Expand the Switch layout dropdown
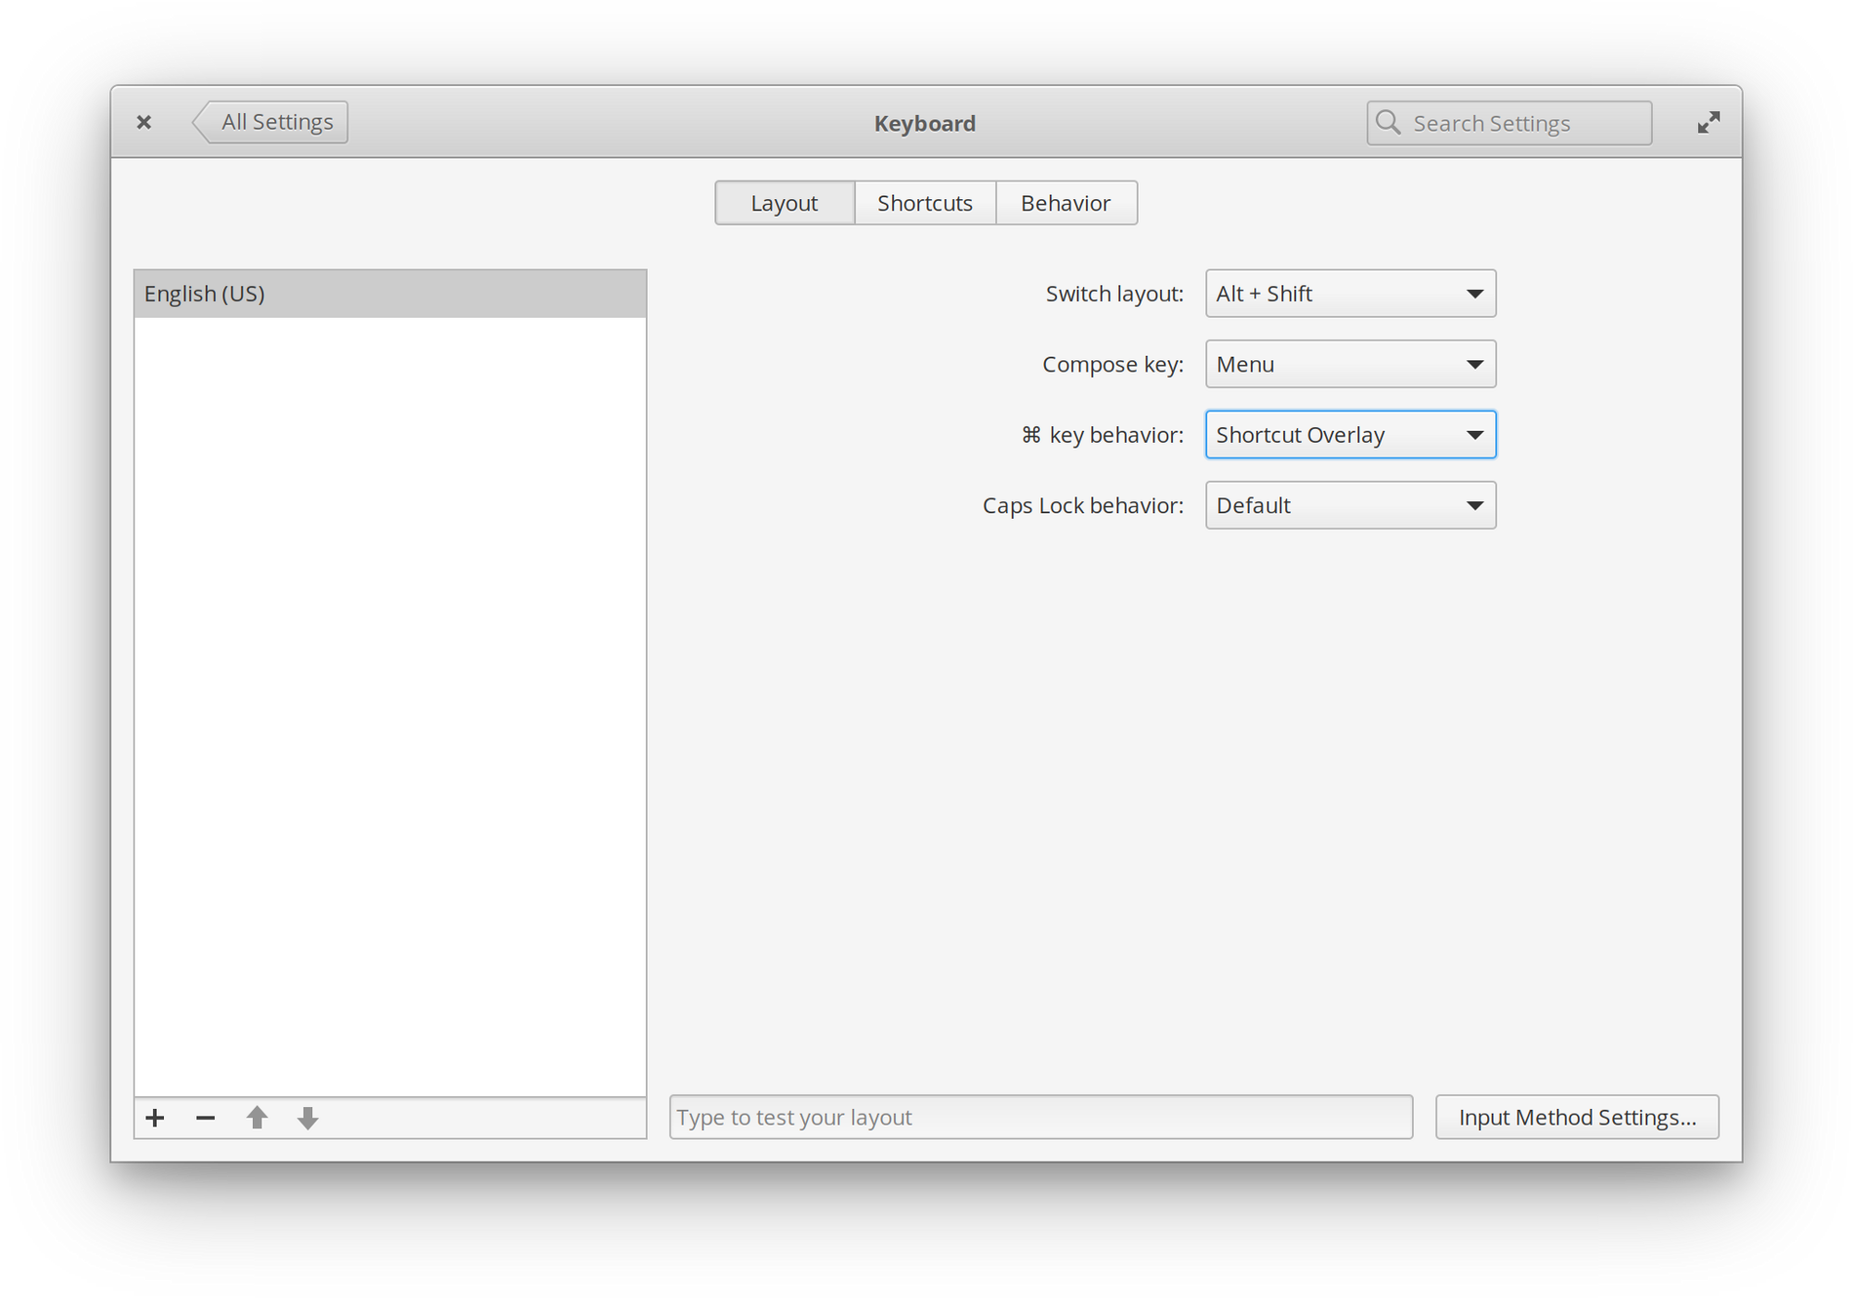Viewport: 1853px width, 1298px height. pyautogui.click(x=1346, y=293)
